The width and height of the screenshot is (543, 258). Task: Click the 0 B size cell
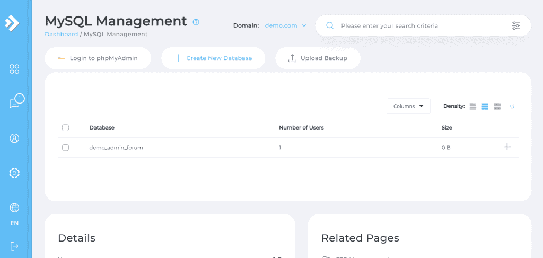[x=446, y=148]
